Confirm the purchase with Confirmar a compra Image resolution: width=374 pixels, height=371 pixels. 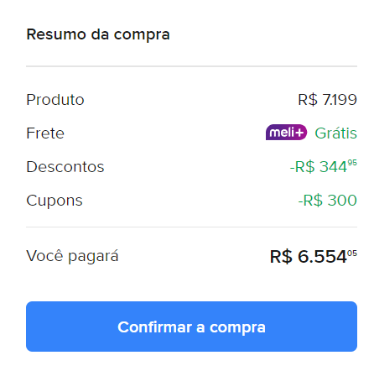pos(191,327)
